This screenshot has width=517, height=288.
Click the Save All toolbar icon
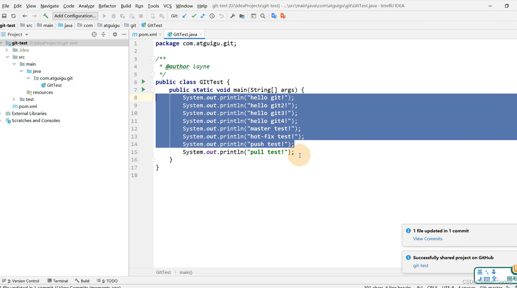click(4, 16)
